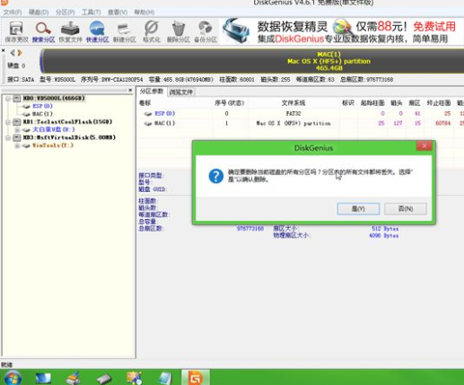The image size is (464, 385).
Task: Click the FAT32 file system cell
Action: 293,114
